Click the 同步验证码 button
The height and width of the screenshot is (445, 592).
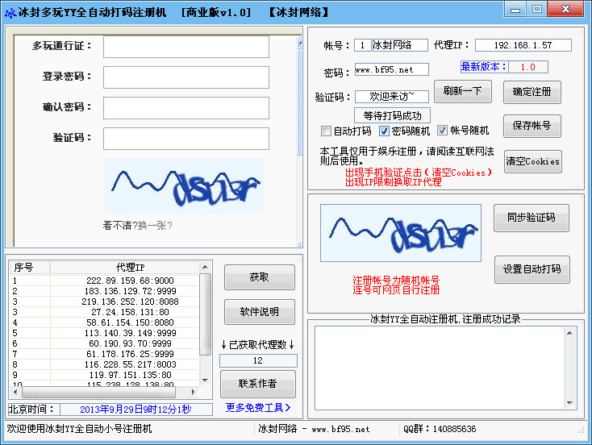click(x=532, y=218)
